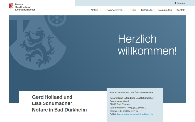Click the 67098 Bad Dürkheim line
Viewport: 195px width, 122px height.
120,104
